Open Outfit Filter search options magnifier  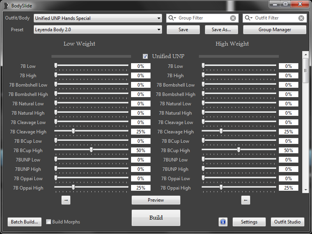click(x=248, y=18)
